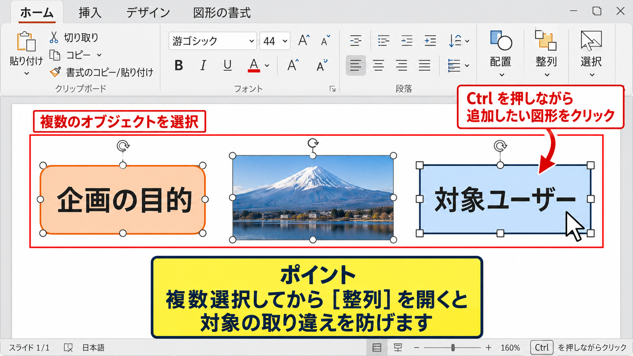Zoom in with plus button
The height and width of the screenshot is (356, 633).
(489, 347)
